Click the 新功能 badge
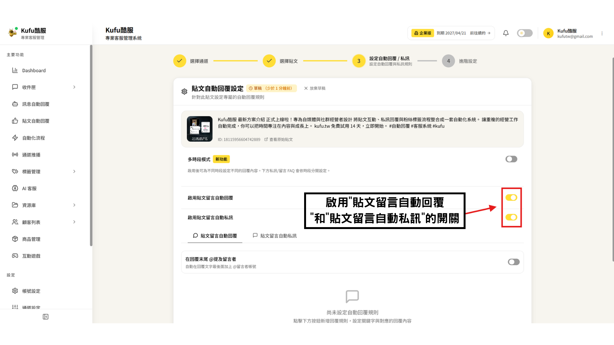Viewport: 614px width, 345px height. [x=221, y=159]
